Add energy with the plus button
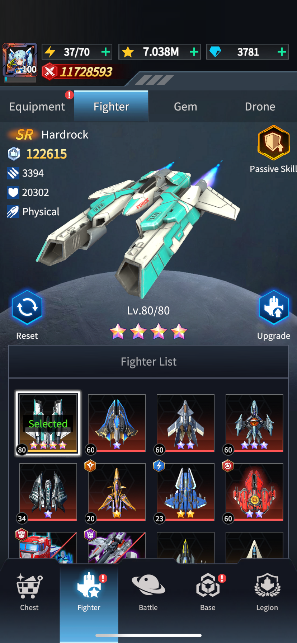This screenshot has width=297, height=643. (105, 52)
